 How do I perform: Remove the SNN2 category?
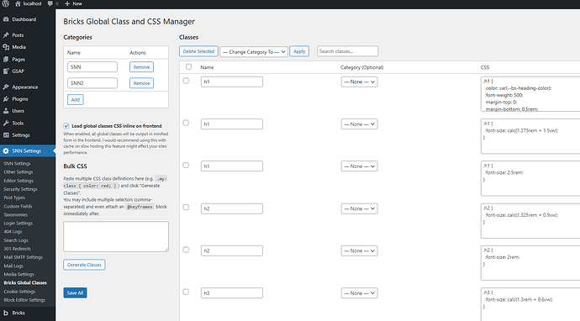pyautogui.click(x=142, y=83)
